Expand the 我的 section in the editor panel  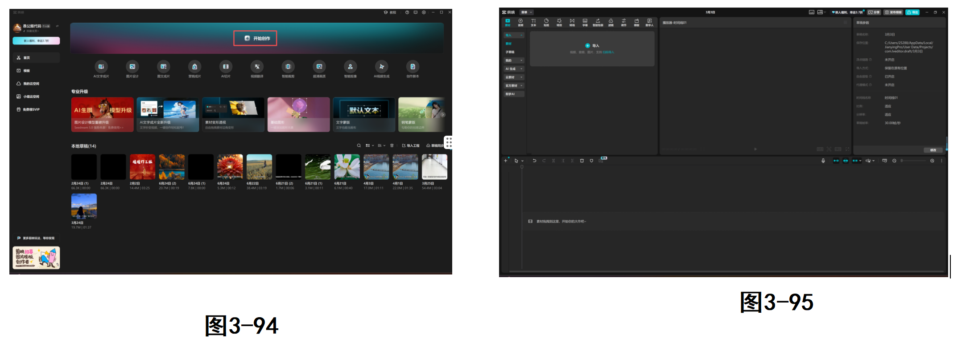point(514,61)
